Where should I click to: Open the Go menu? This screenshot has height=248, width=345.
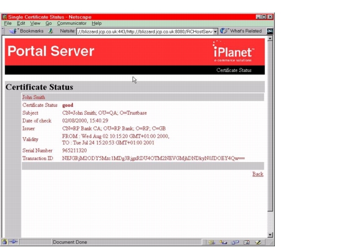pyautogui.click(x=49, y=23)
